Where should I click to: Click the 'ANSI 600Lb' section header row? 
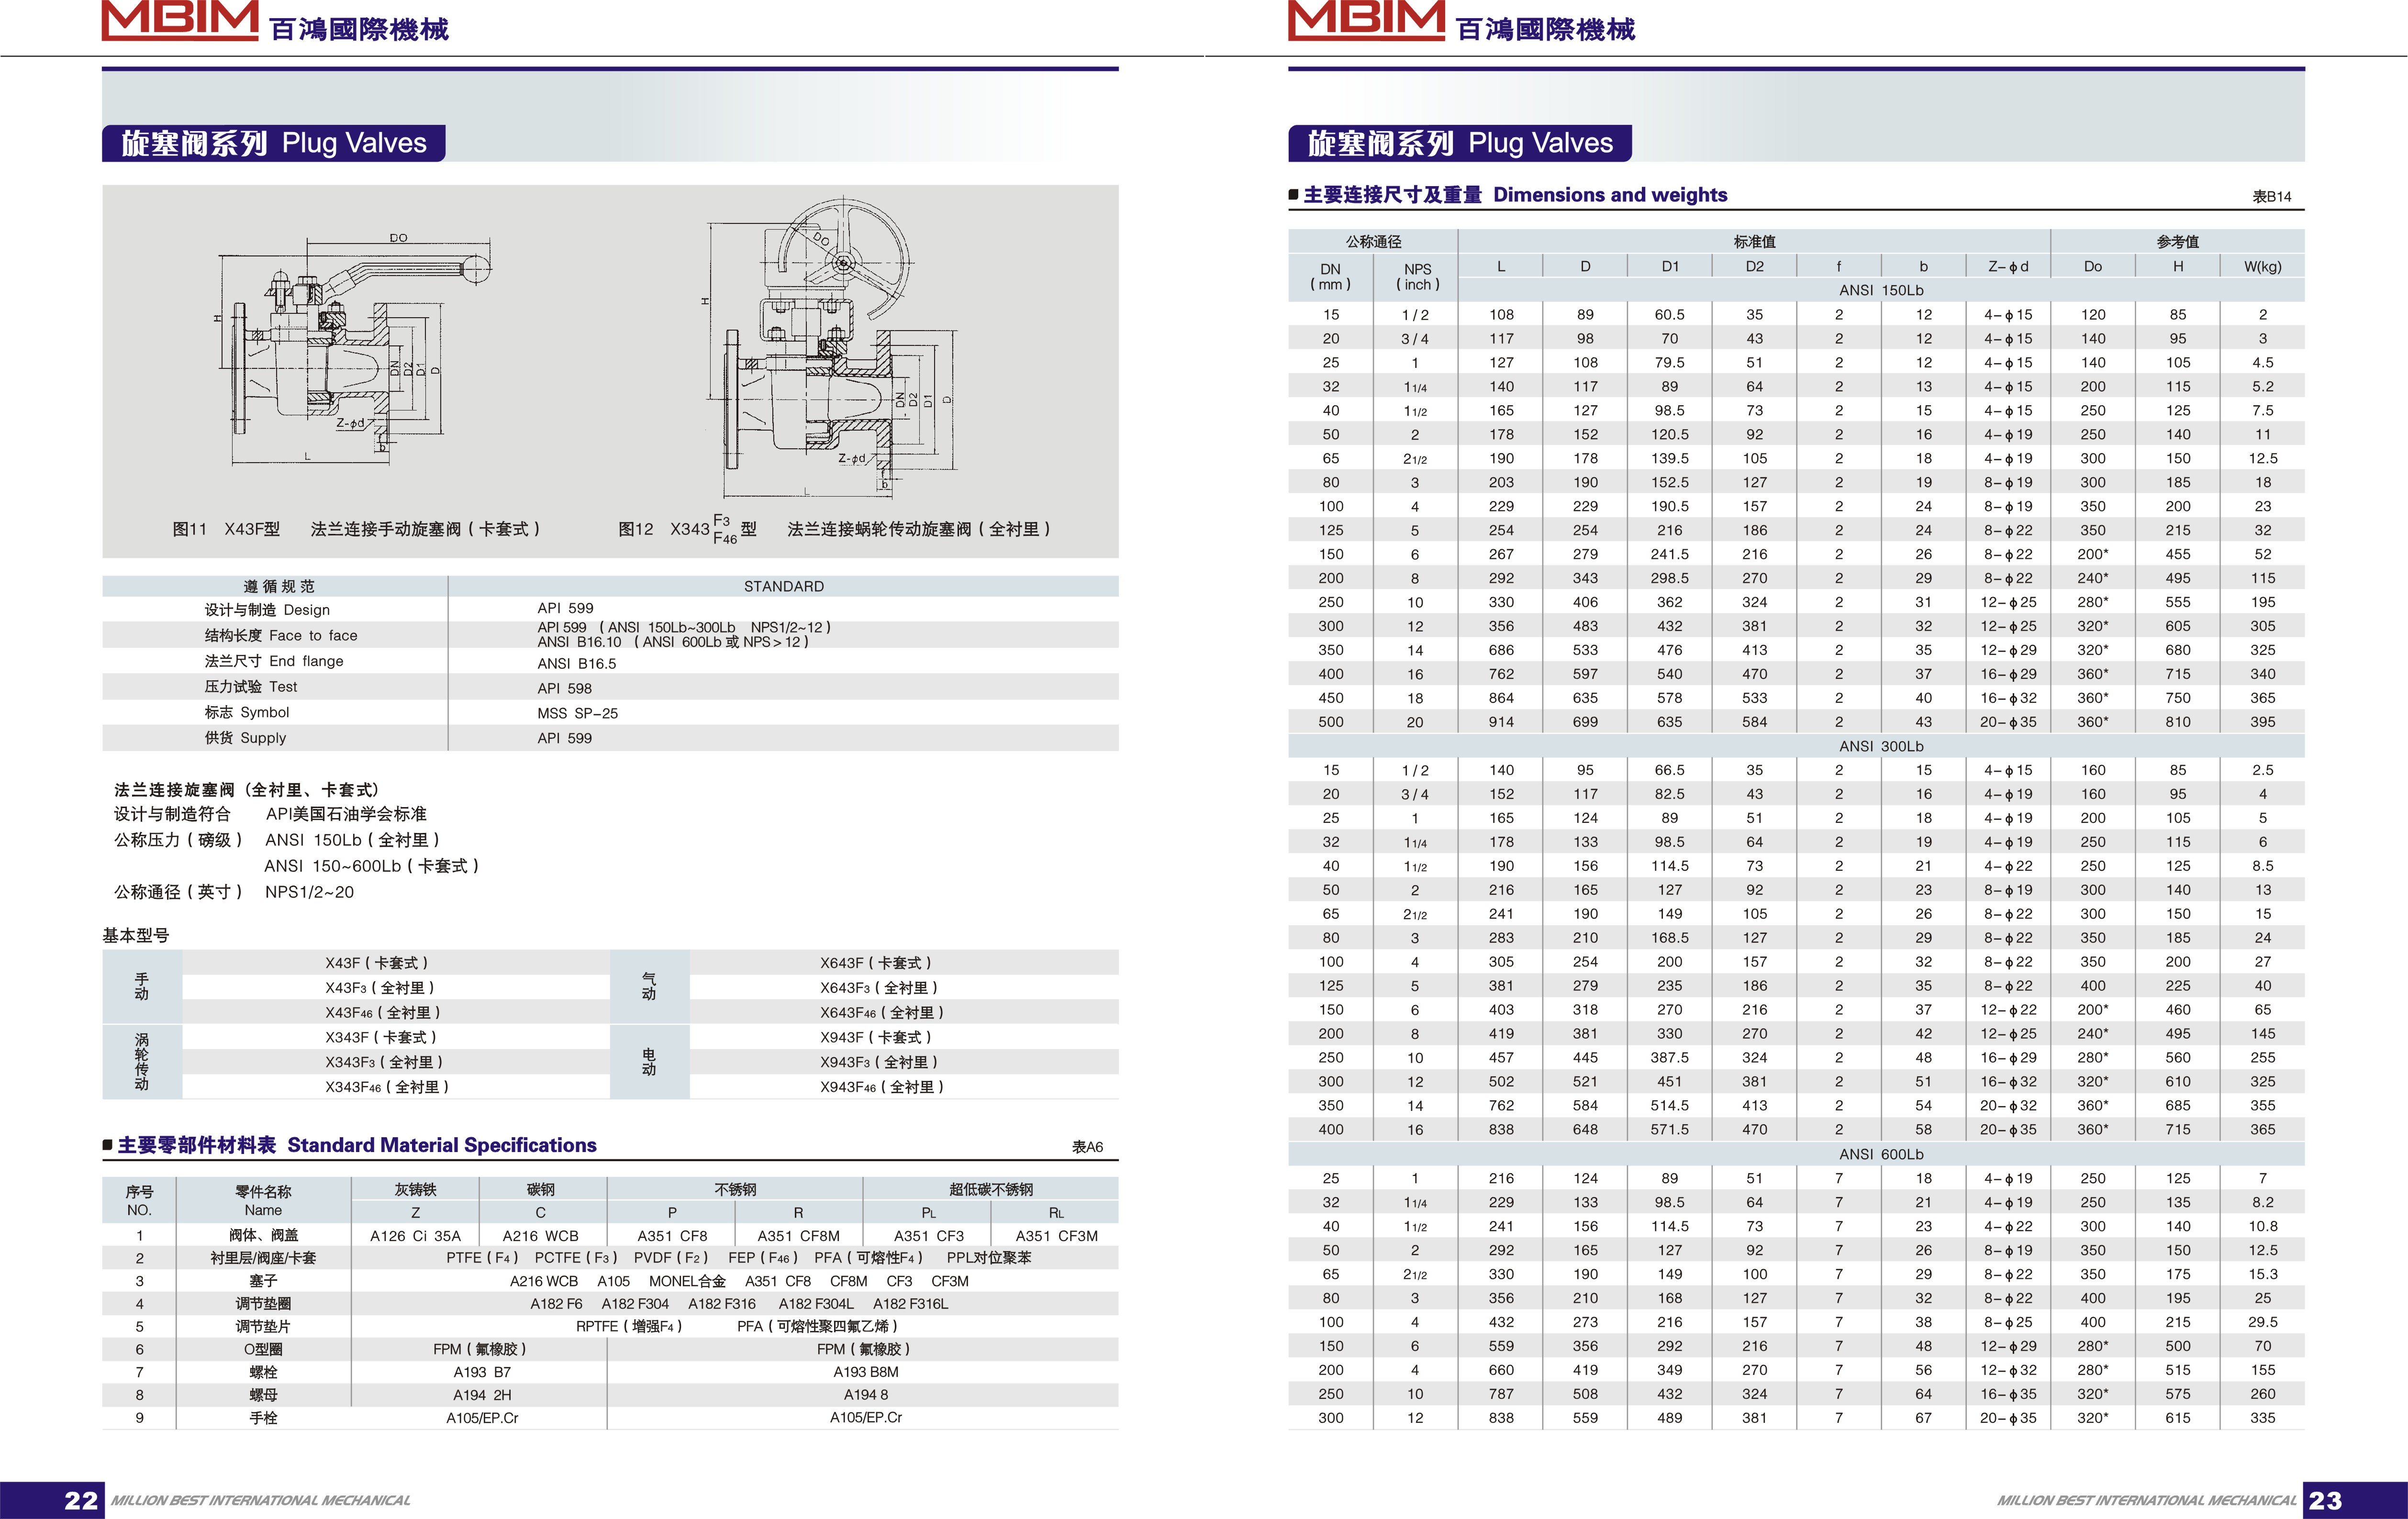tap(1796, 1154)
